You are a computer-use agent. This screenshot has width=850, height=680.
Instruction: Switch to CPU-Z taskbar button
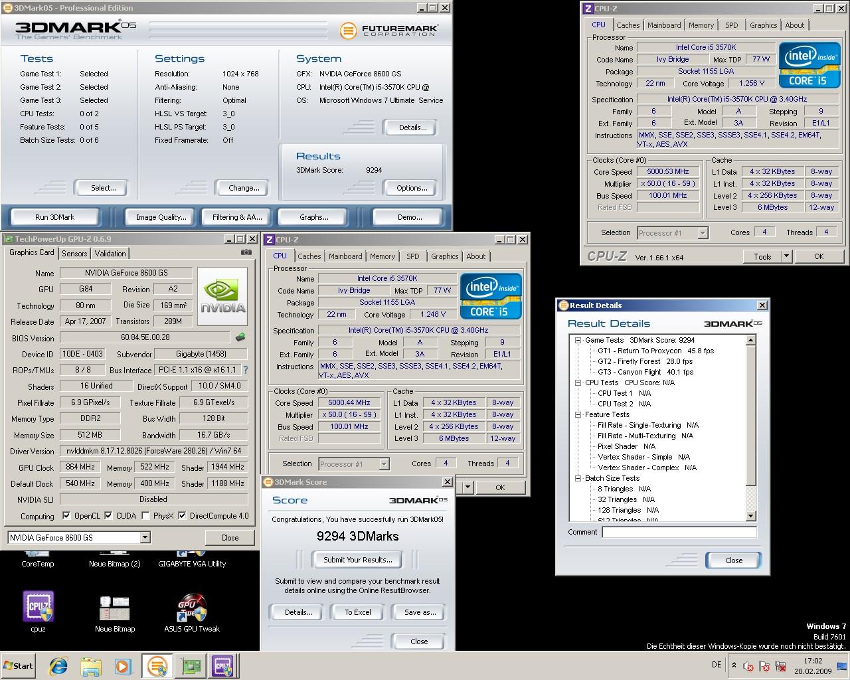[x=223, y=666]
